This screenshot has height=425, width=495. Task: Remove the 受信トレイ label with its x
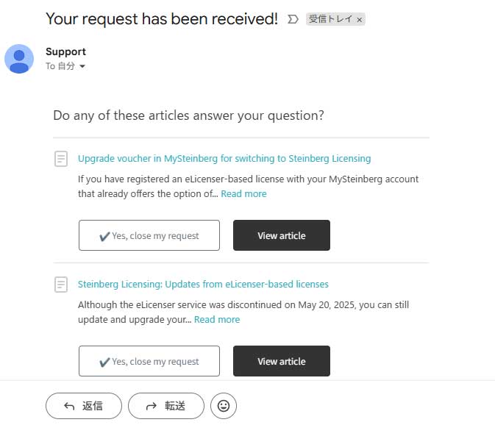[x=359, y=21]
